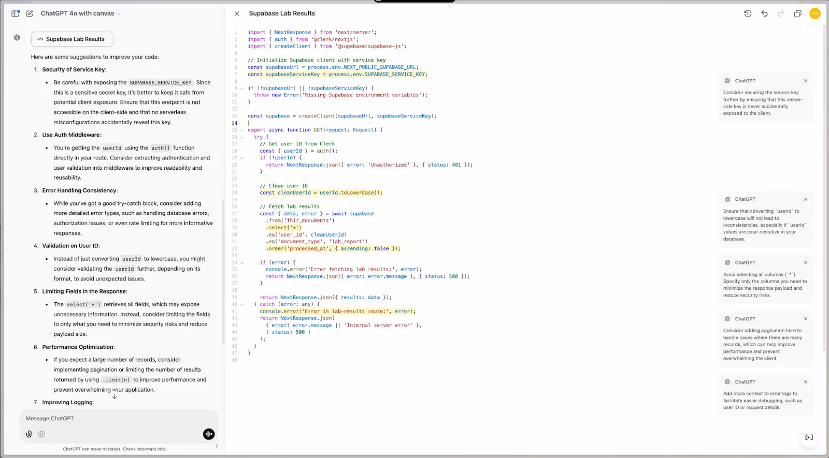This screenshot has width=829, height=458.
Task: Open the ChatGPT 4o with canvas model dropdown
Action: pos(80,13)
